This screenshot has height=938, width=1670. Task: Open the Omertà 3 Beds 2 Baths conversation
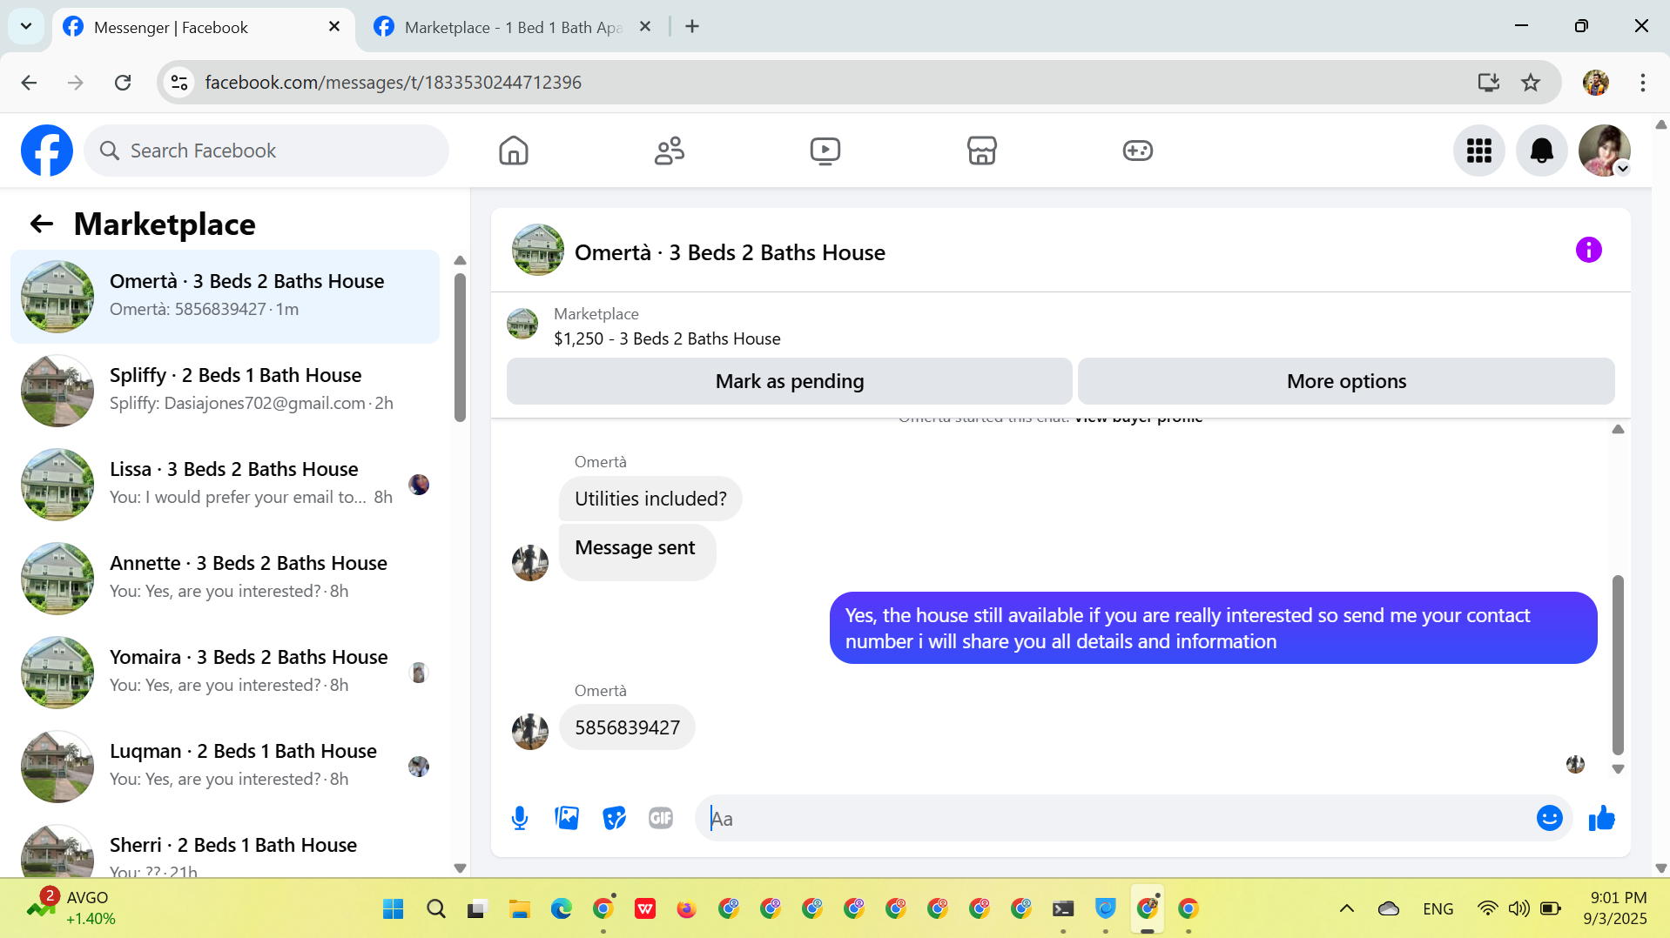pos(225,297)
